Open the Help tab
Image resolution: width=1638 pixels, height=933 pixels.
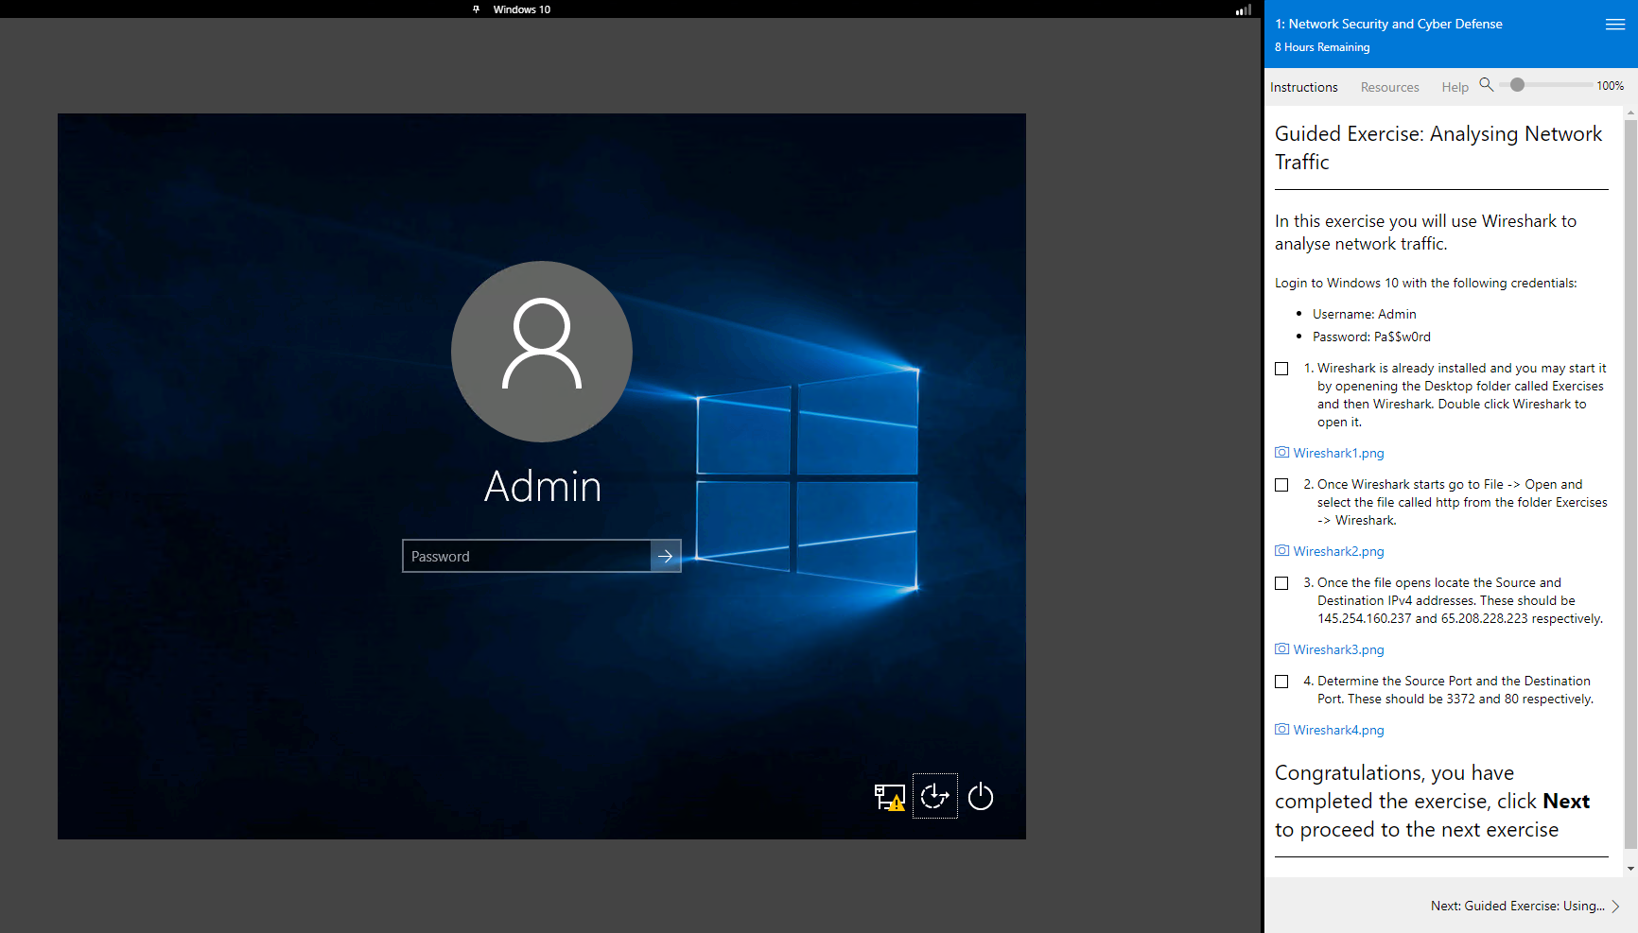click(x=1455, y=87)
